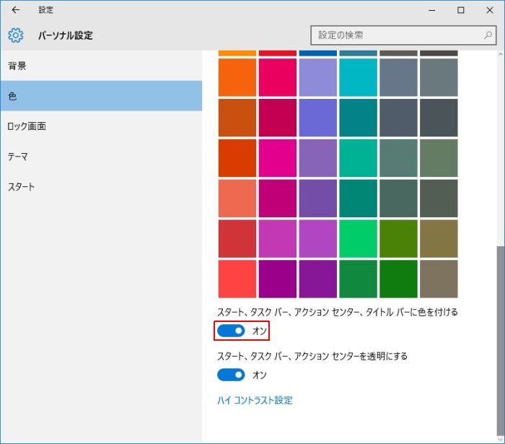Choose the olive brown accent color swatch
Screen dimensions: 505x444
(x=439, y=239)
